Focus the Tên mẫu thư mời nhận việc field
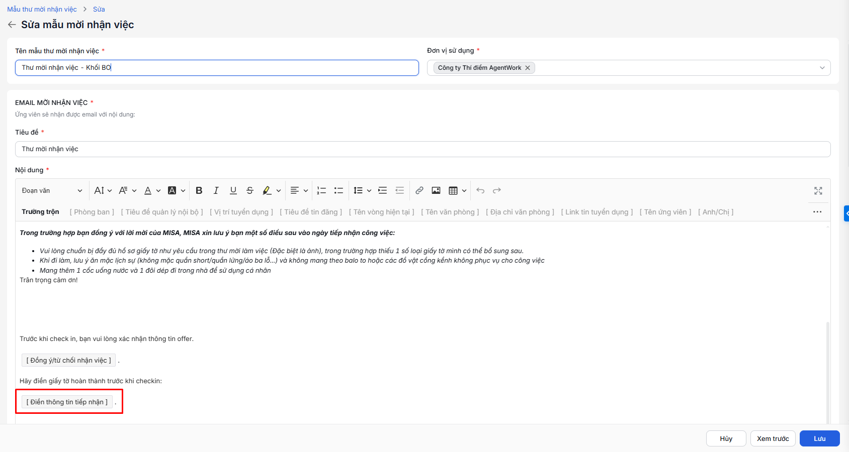This screenshot has height=452, width=849. point(217,68)
